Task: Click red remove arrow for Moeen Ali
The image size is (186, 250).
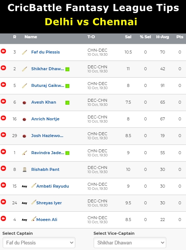Action: coord(3,218)
